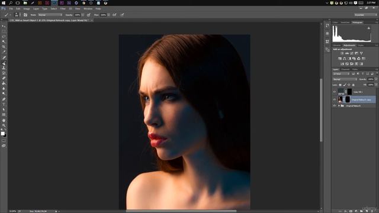Select the Crop tool
The image size is (379, 213).
(x=4, y=47)
